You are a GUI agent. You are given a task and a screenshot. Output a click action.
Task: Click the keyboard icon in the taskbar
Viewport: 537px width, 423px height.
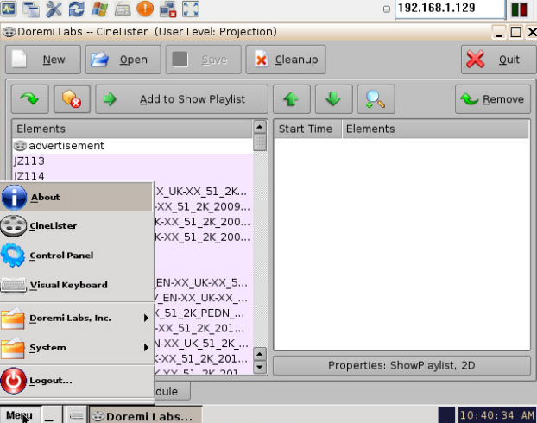(x=76, y=415)
